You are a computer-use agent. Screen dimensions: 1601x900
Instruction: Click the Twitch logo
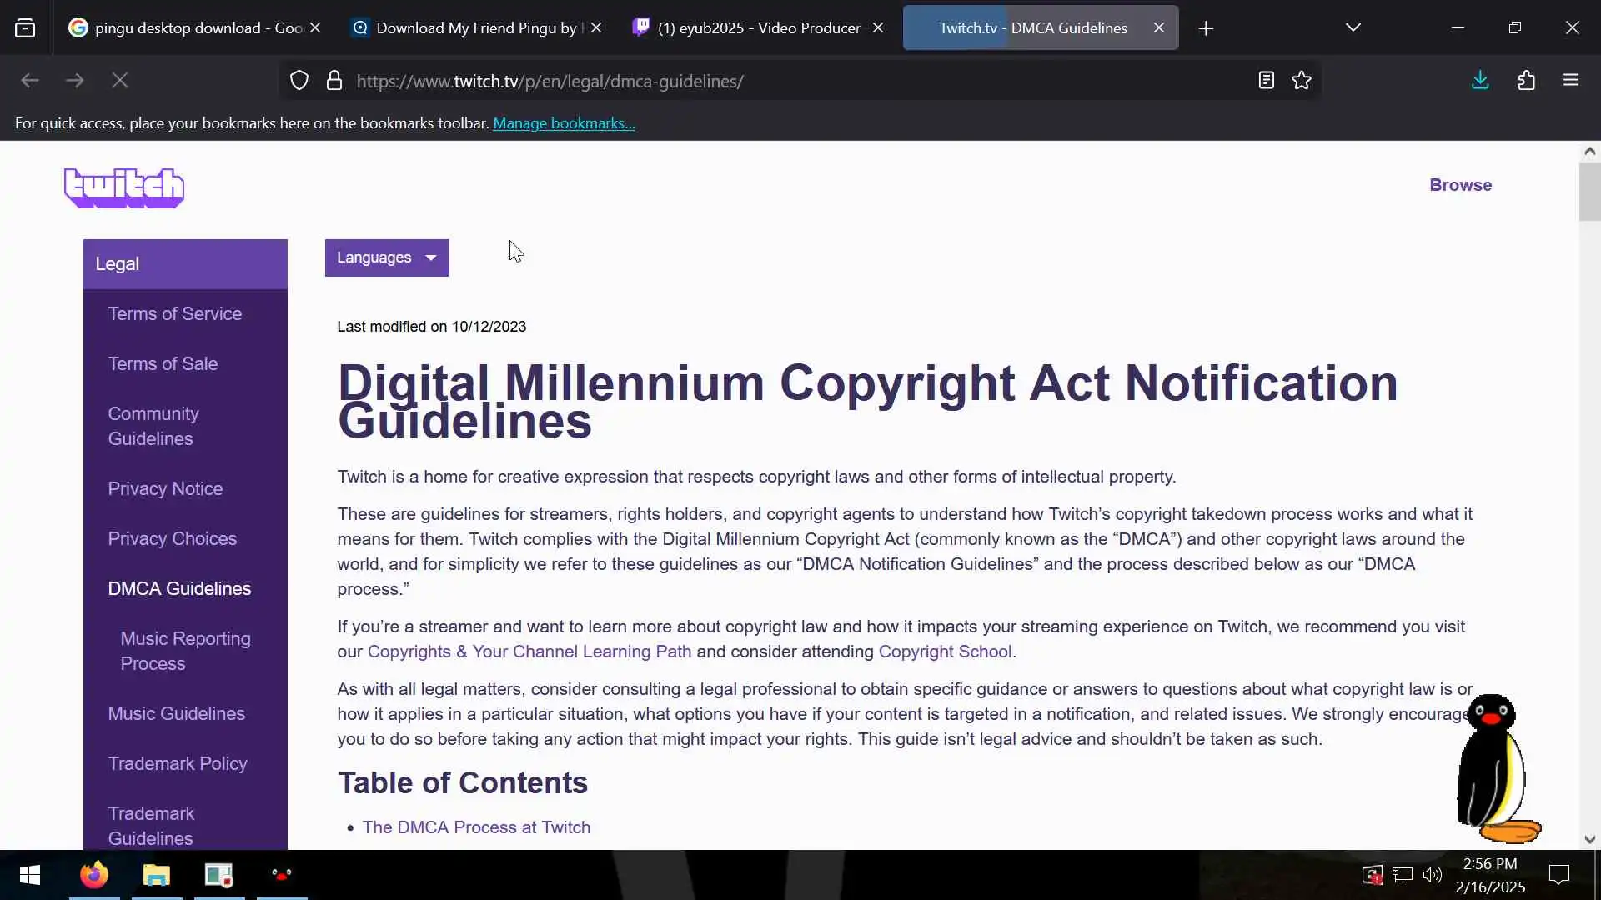(x=124, y=187)
